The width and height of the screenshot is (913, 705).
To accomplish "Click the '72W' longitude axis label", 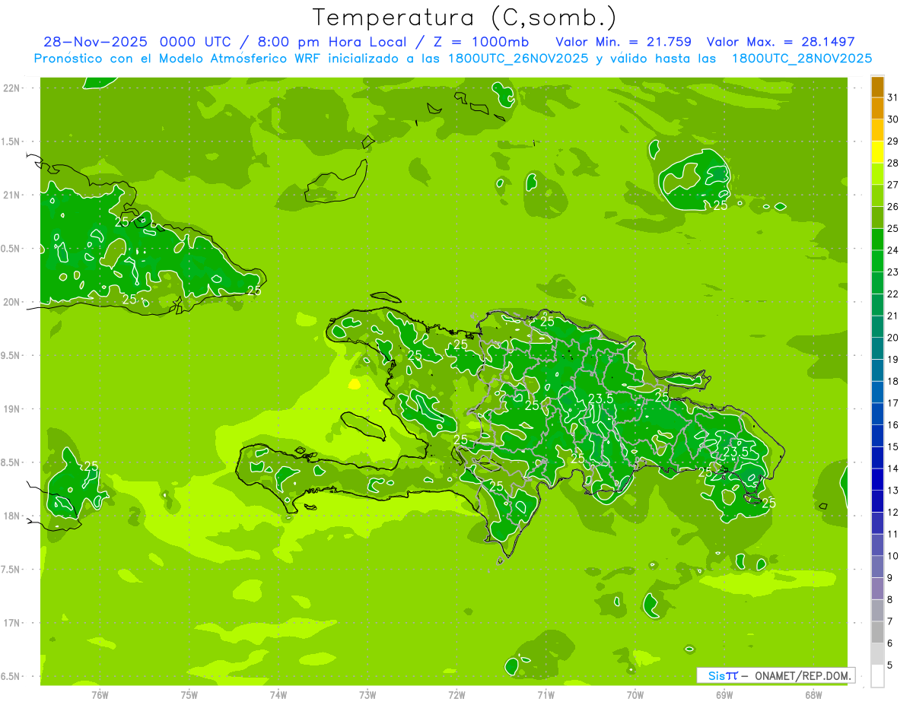I will tap(456, 695).
